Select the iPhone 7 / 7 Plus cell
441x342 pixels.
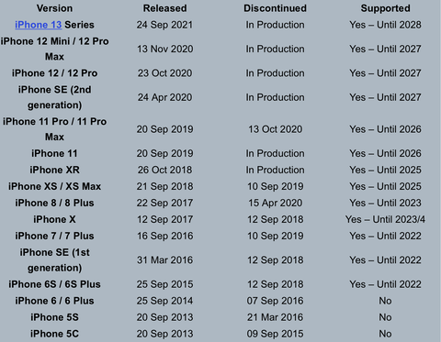54,236
